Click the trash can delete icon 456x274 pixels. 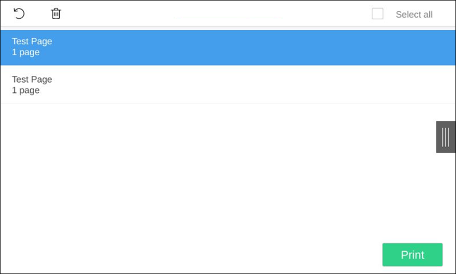click(56, 14)
